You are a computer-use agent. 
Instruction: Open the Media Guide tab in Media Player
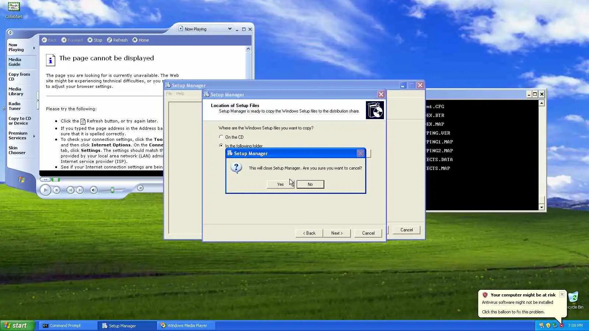tap(21, 62)
